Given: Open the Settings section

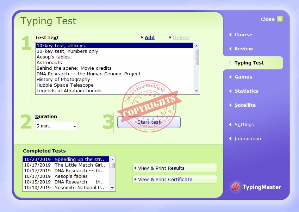Looking at the screenshot, I should click(x=244, y=124).
